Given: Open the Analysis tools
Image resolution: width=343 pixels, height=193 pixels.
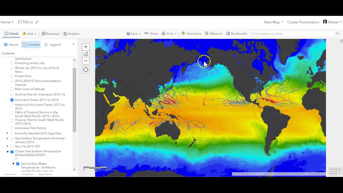Looking at the screenshot, I should (72, 34).
